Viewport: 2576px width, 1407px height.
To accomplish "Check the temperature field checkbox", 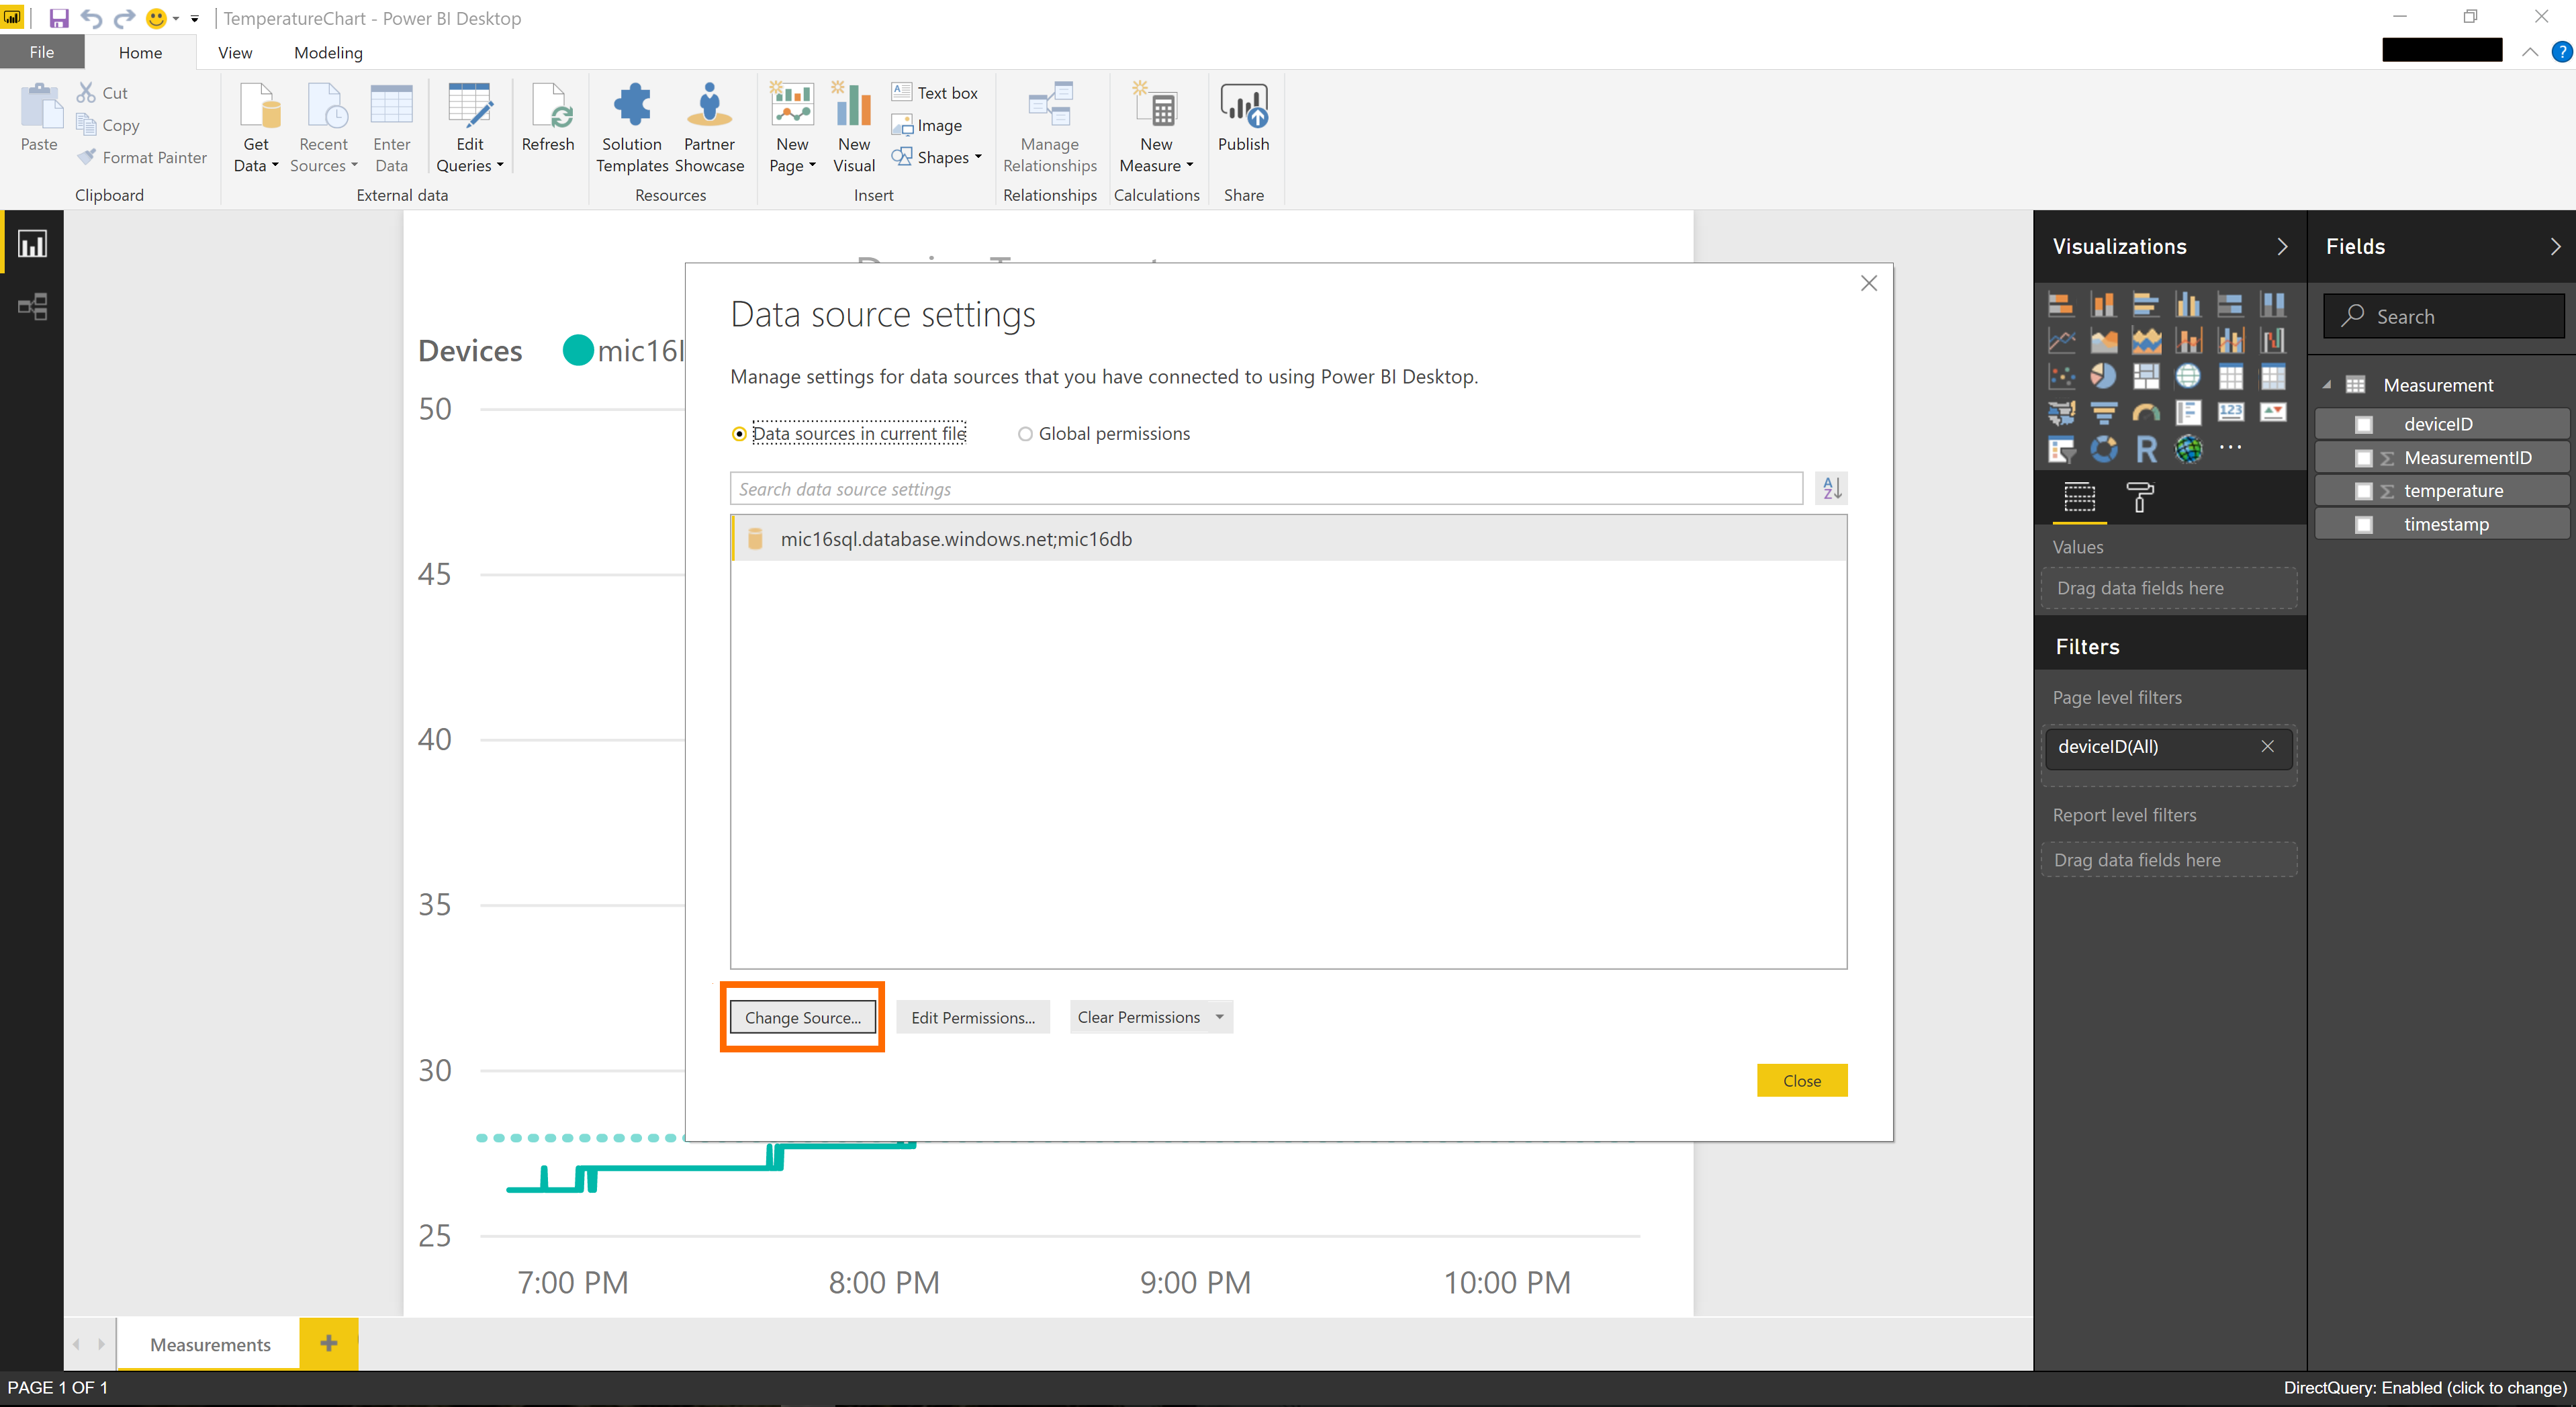I will [2364, 491].
